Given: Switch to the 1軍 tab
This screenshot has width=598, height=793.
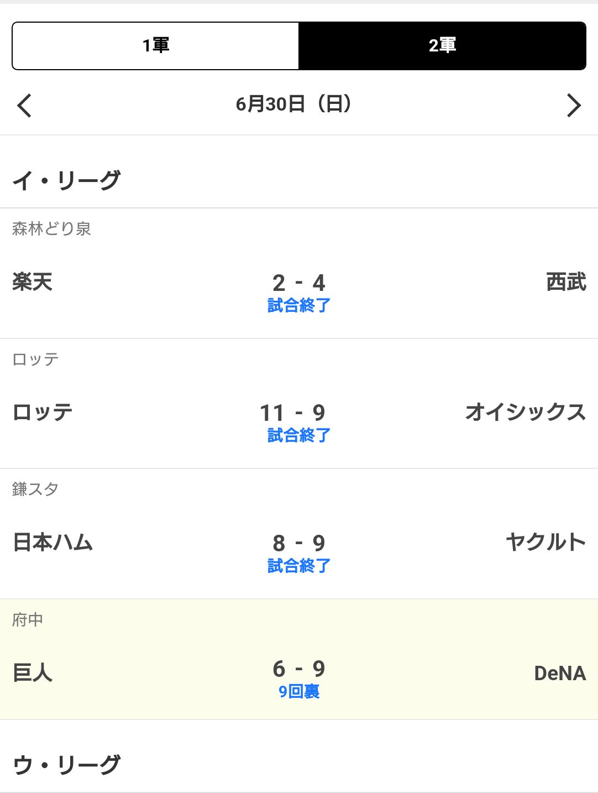Looking at the screenshot, I should pyautogui.click(x=156, y=46).
